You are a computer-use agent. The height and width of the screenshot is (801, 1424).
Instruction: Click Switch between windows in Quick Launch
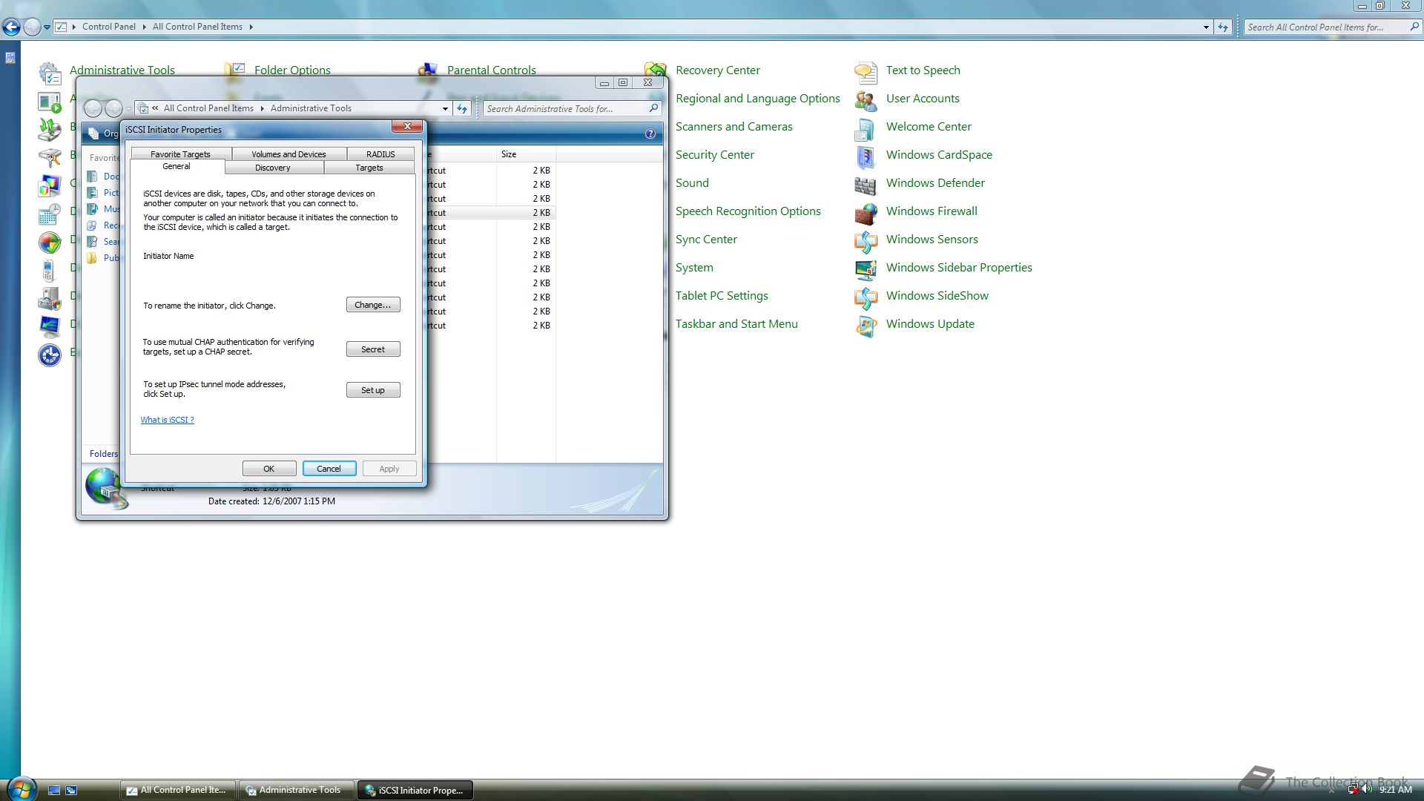click(71, 790)
